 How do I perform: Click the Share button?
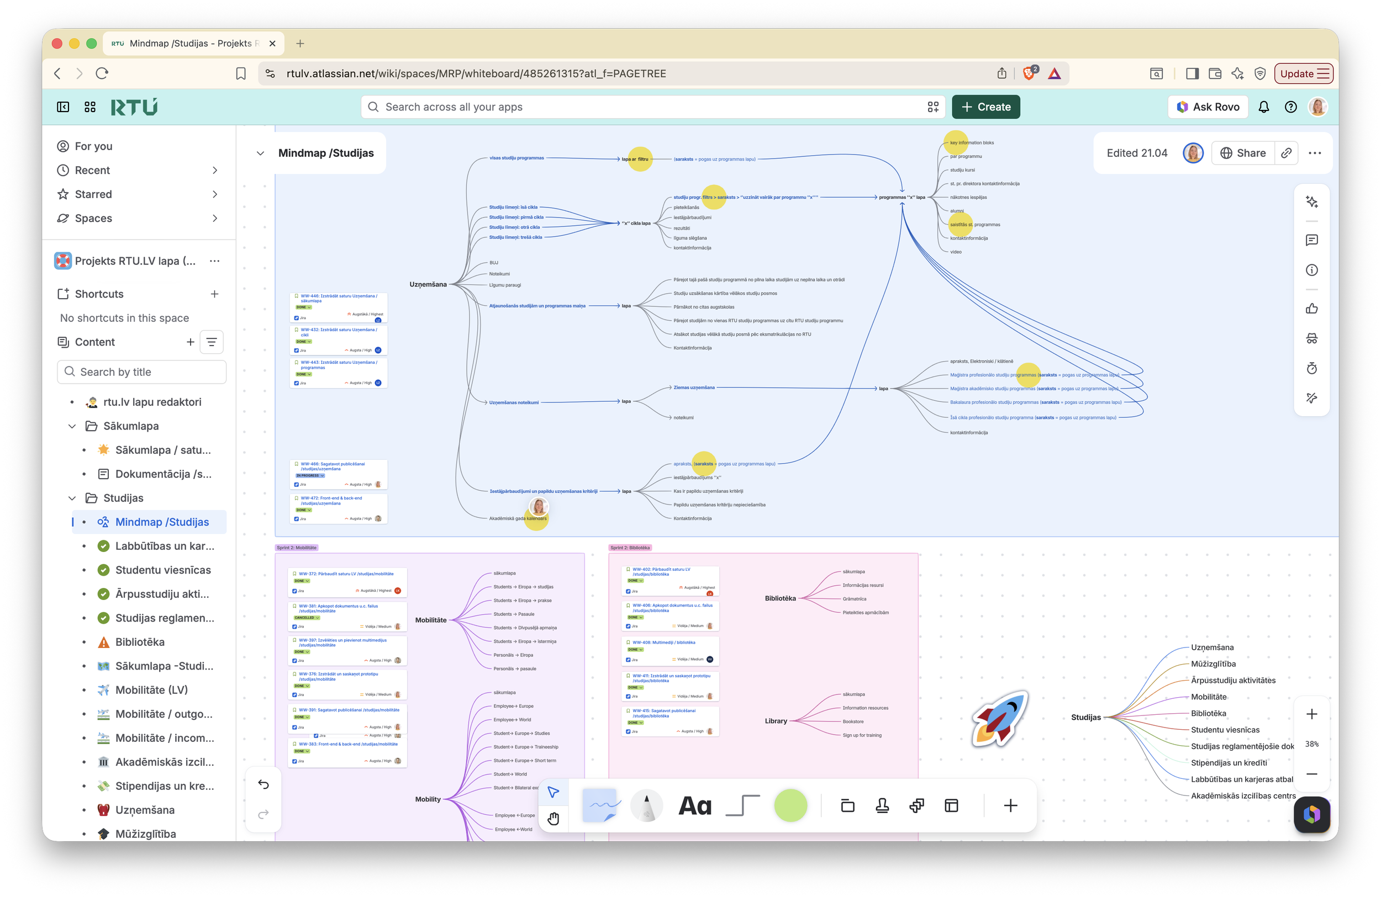tap(1243, 153)
